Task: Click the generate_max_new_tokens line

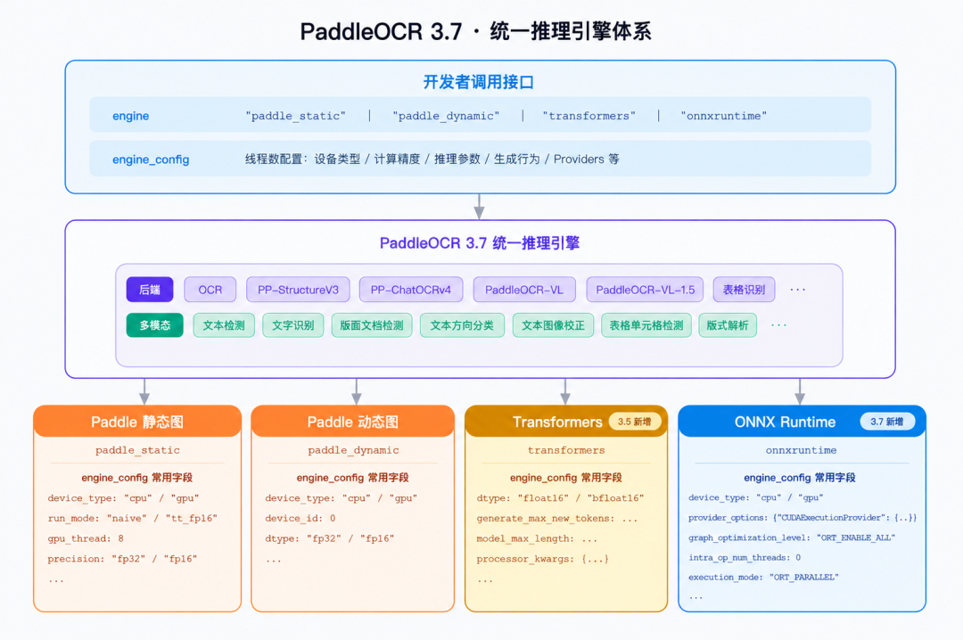Action: point(557,519)
